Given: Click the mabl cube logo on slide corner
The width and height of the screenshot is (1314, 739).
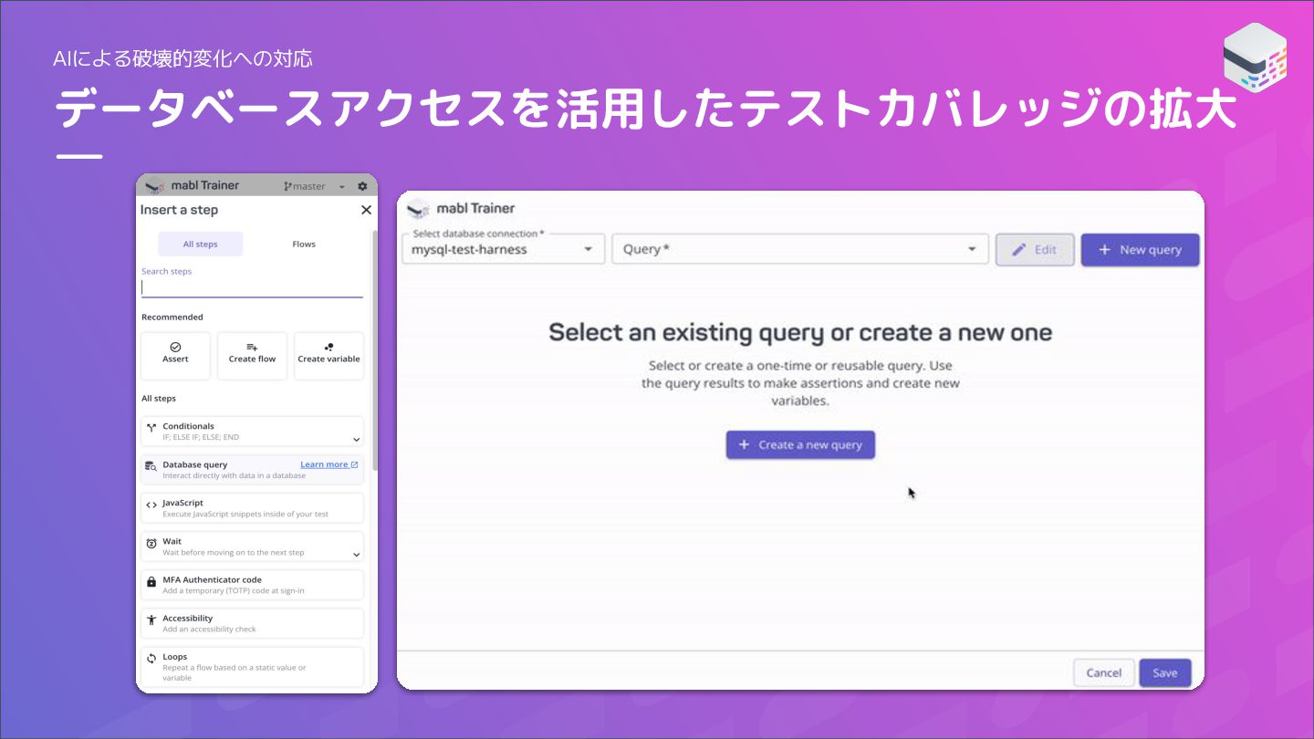Looking at the screenshot, I should (1255, 57).
